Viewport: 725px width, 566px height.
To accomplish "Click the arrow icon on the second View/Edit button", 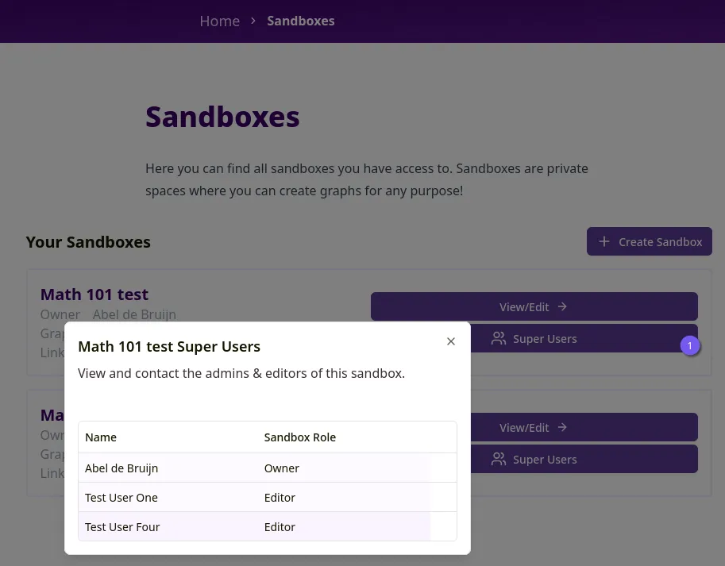I will pyautogui.click(x=562, y=427).
